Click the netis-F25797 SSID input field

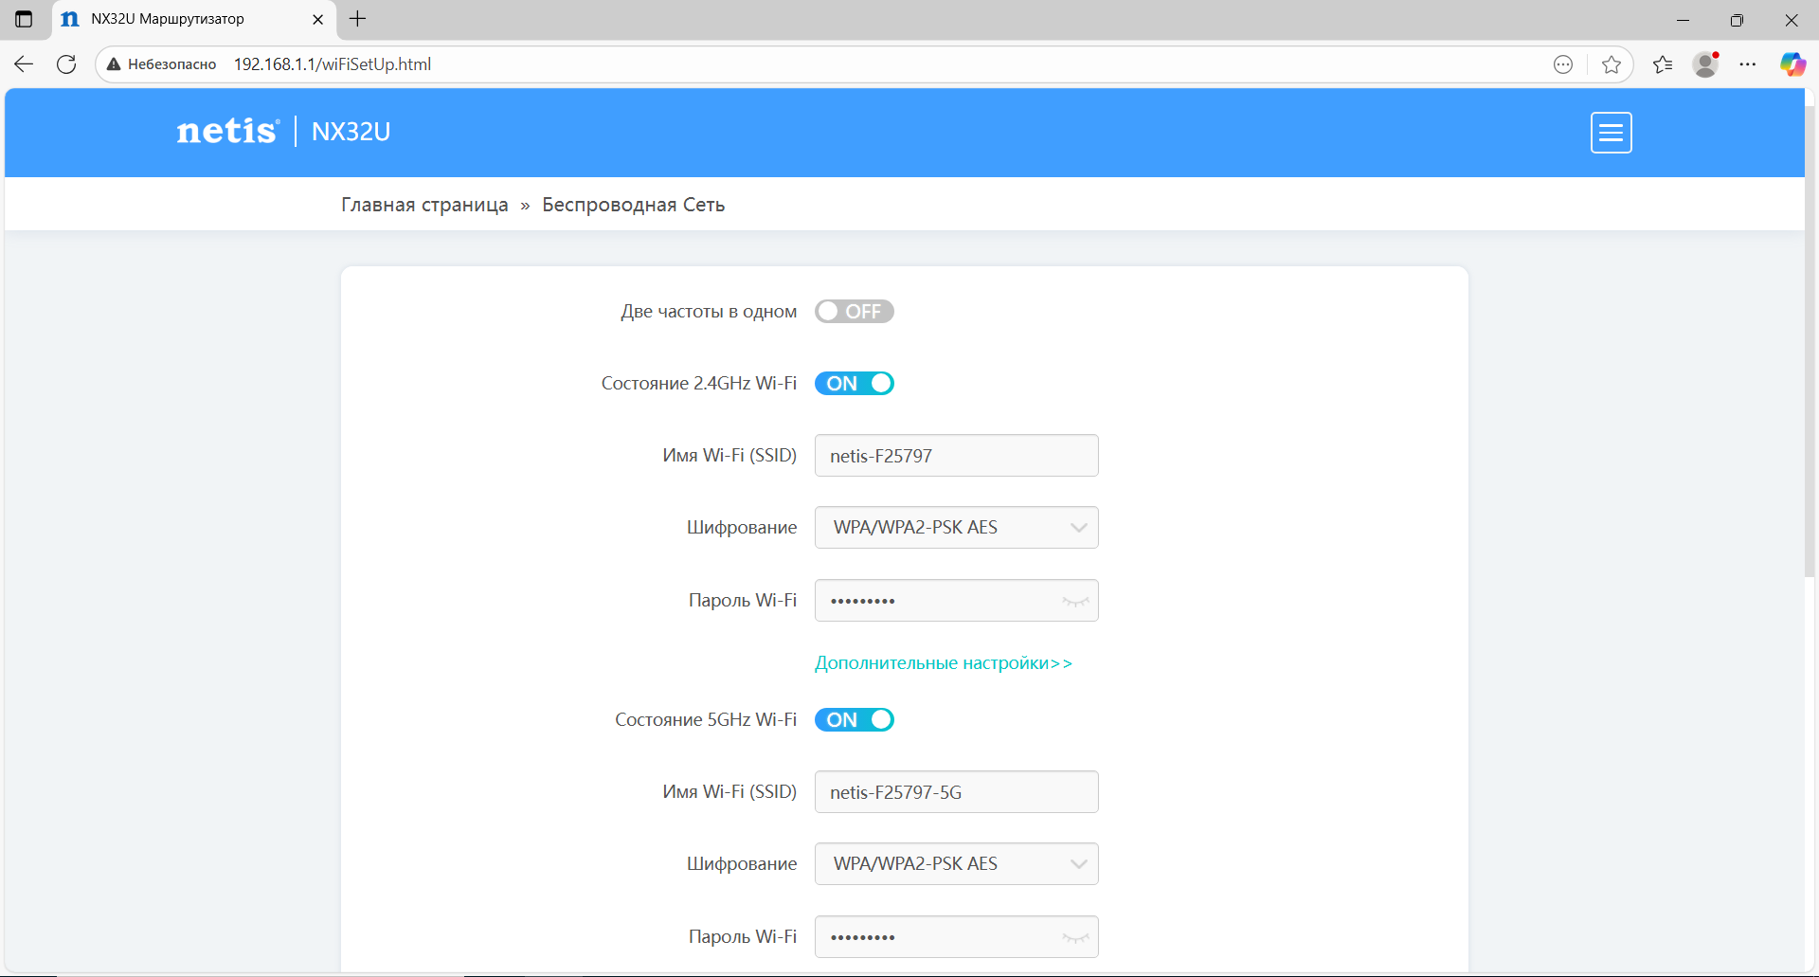tap(957, 456)
